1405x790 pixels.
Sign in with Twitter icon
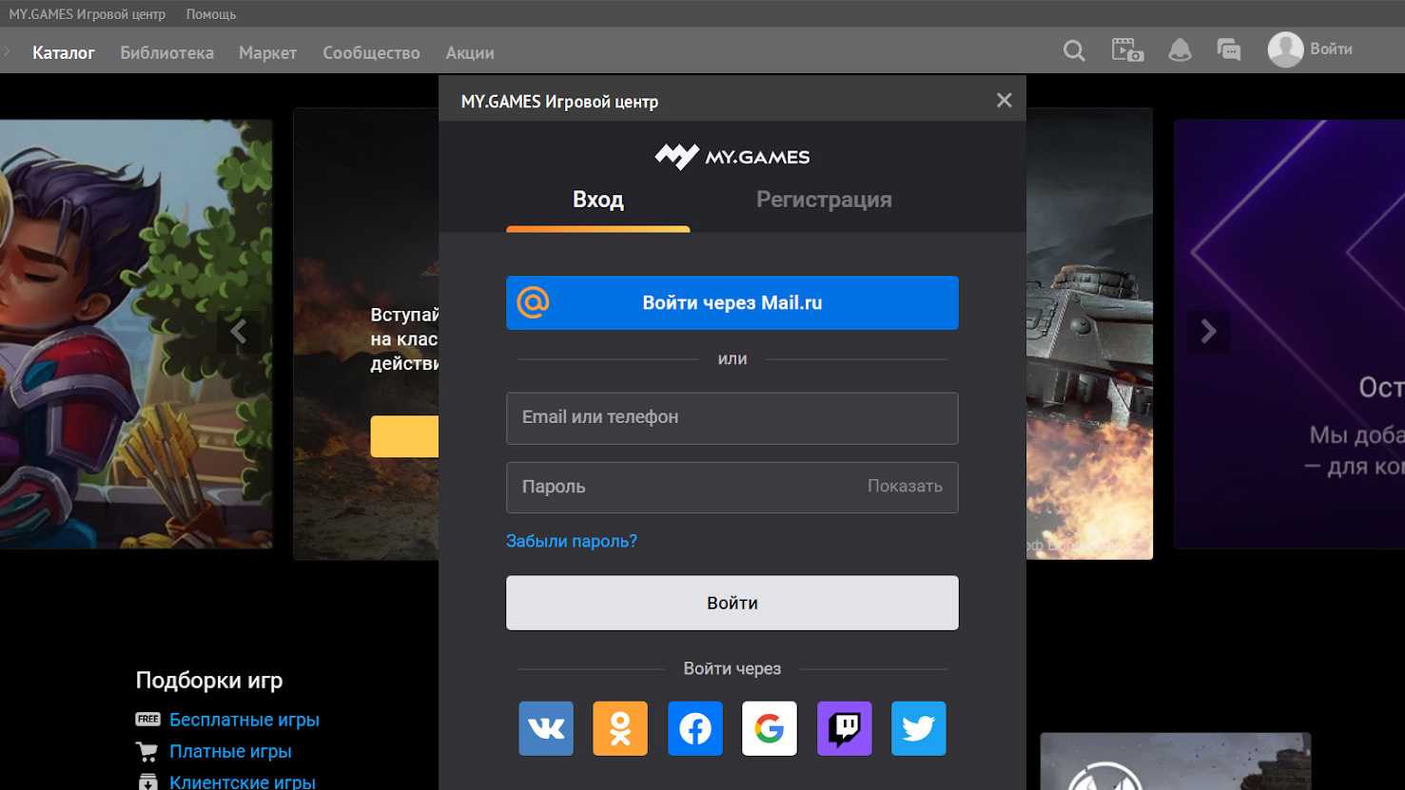(x=918, y=728)
